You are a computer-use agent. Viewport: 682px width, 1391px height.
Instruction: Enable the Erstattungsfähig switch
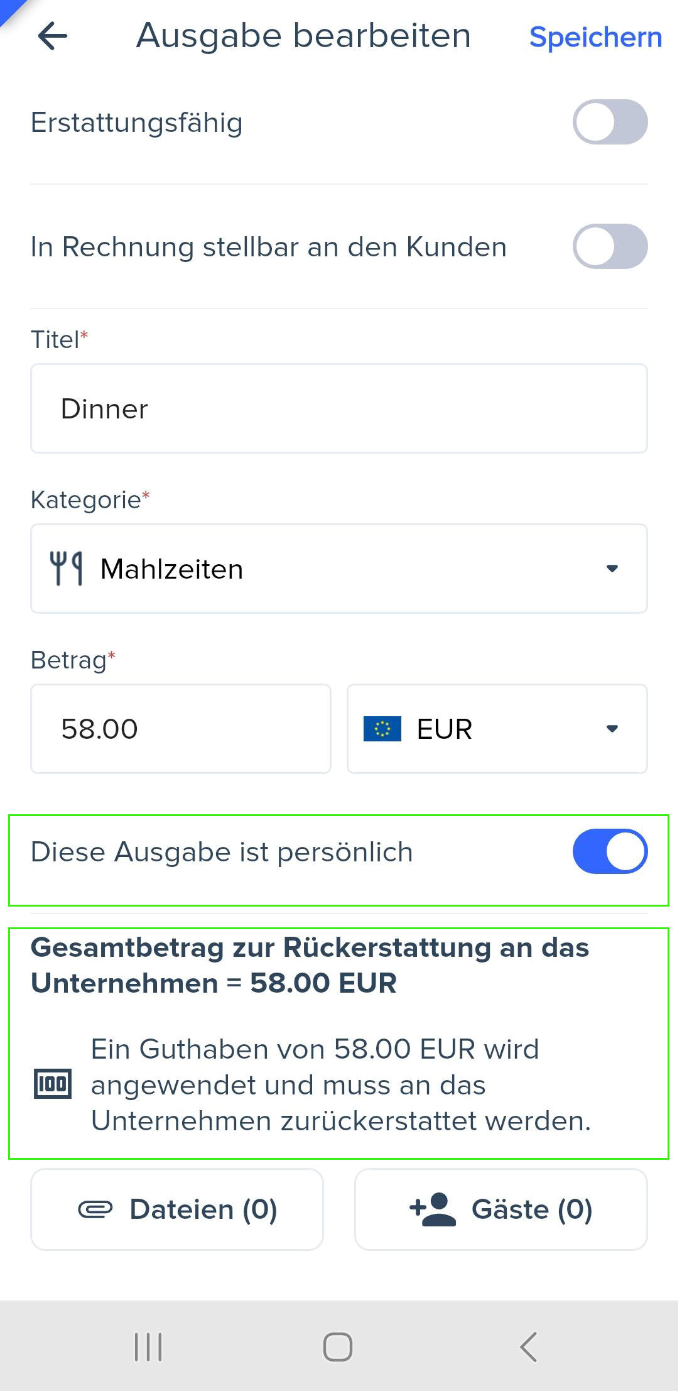610,122
